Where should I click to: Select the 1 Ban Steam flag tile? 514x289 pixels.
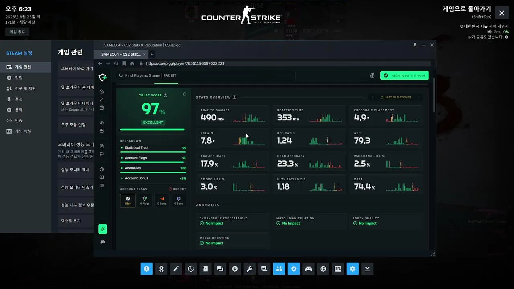[128, 201]
